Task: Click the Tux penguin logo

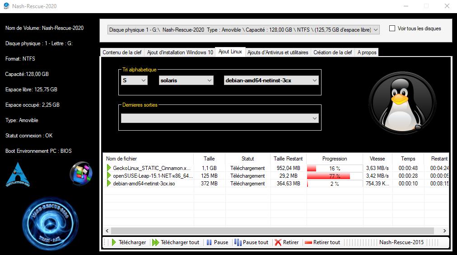Action: pyautogui.click(x=402, y=103)
